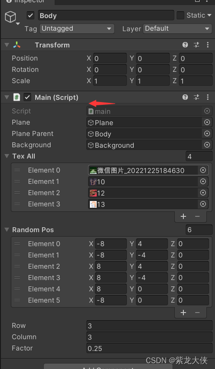The height and width of the screenshot is (369, 215).
Task: Remove an element from Random Pos list
Action: click(197, 312)
